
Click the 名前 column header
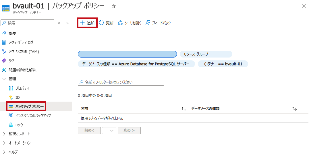(84, 108)
